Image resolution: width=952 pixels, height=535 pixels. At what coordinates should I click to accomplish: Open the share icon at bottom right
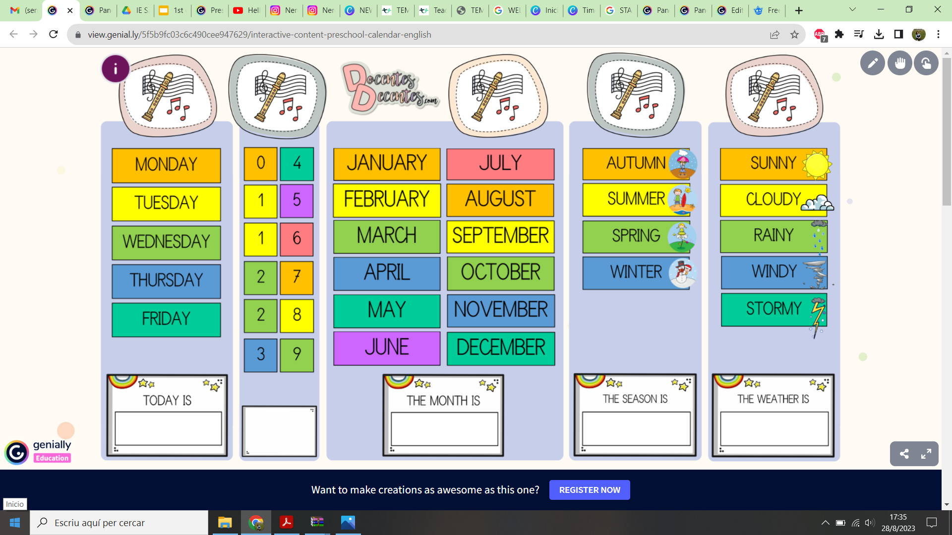[x=903, y=453]
